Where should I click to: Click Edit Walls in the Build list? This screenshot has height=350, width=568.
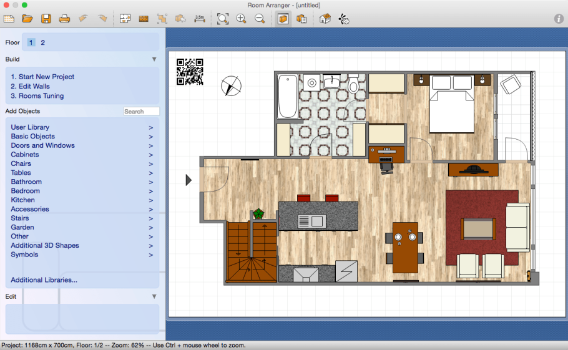[x=30, y=86]
